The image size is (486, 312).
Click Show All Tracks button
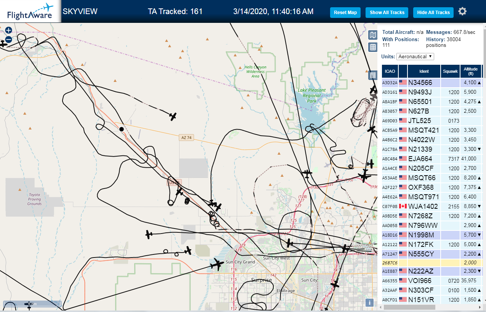[x=387, y=13]
